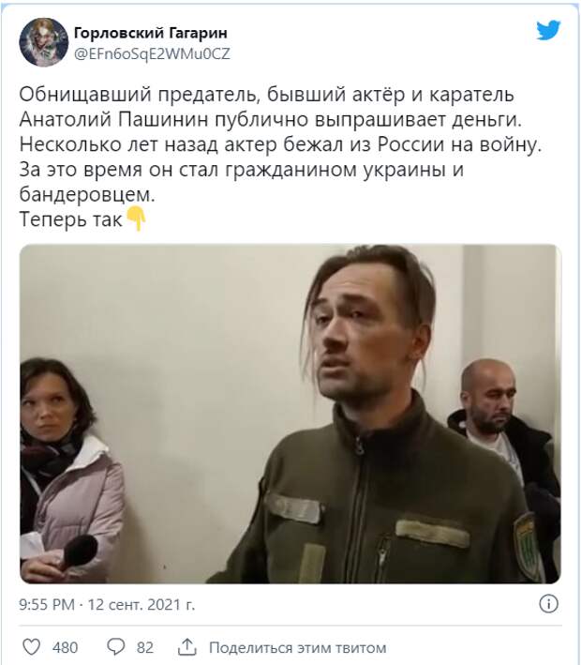
Task: Click the share arrow icon
Action: pos(186,647)
